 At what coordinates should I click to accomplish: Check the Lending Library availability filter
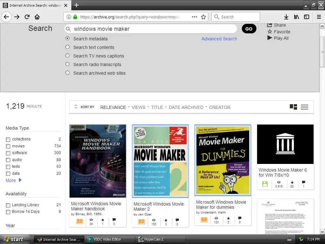tap(8, 205)
